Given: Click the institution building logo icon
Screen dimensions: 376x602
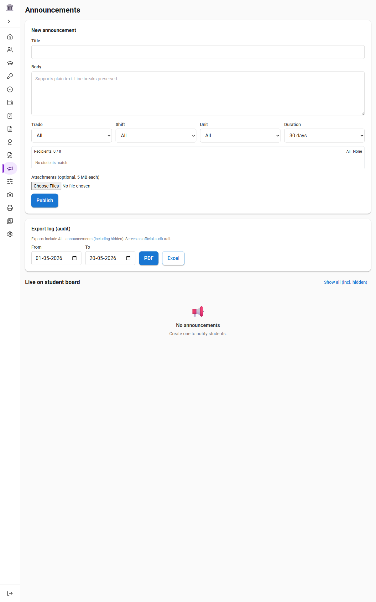Looking at the screenshot, I should (x=10, y=7).
